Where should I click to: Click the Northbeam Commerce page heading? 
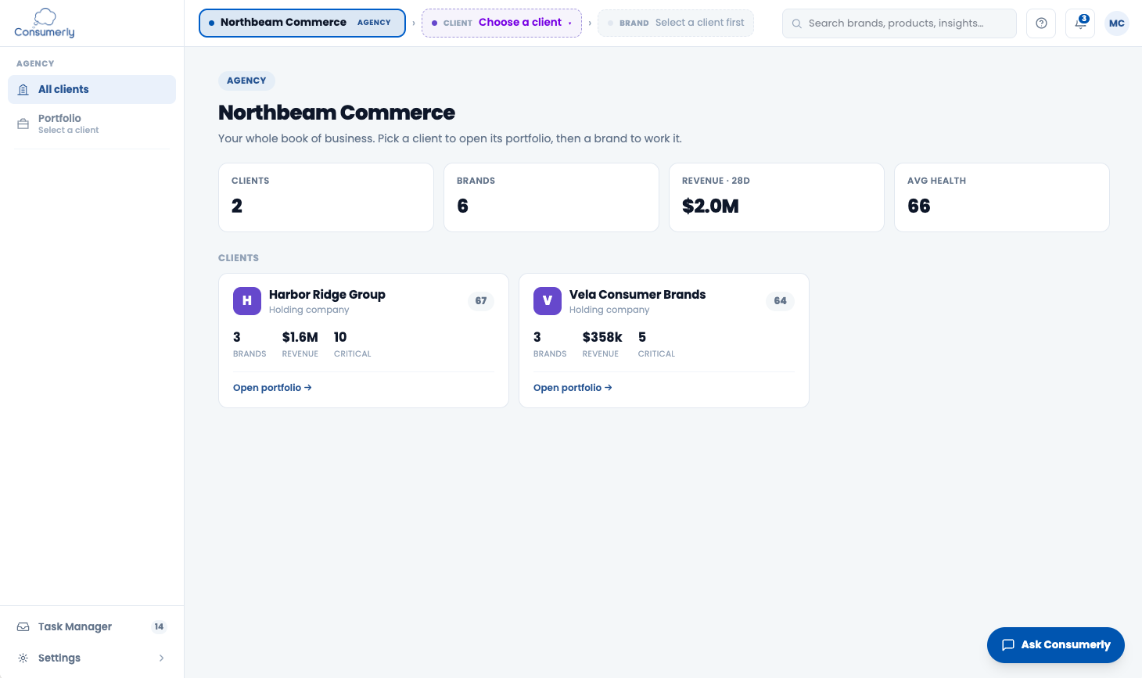click(336, 113)
